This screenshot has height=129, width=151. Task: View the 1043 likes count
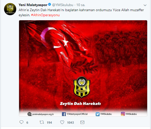pos(71,123)
